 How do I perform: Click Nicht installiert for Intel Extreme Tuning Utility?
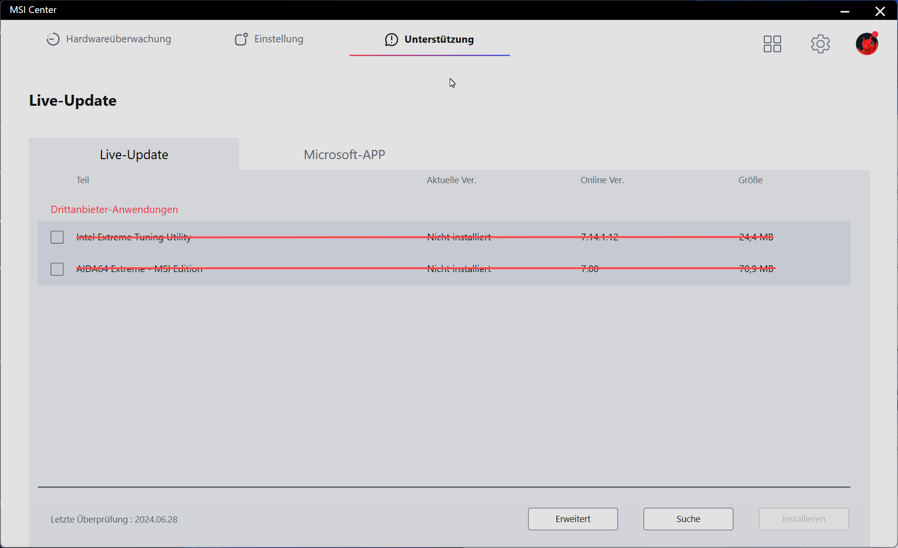pos(459,237)
